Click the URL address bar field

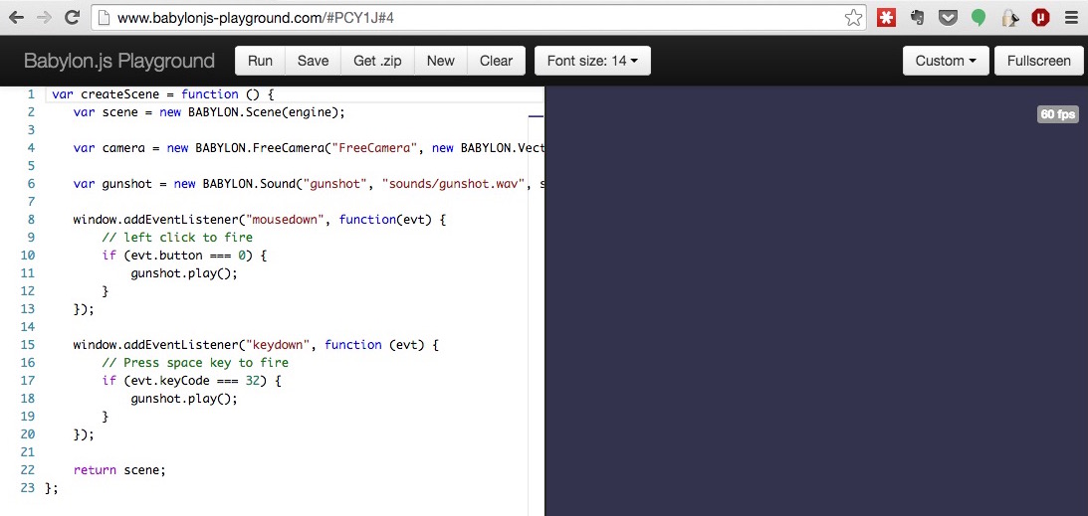(479, 18)
